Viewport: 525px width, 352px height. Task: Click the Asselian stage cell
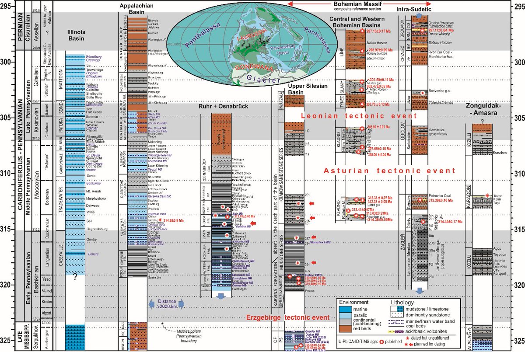click(x=37, y=31)
